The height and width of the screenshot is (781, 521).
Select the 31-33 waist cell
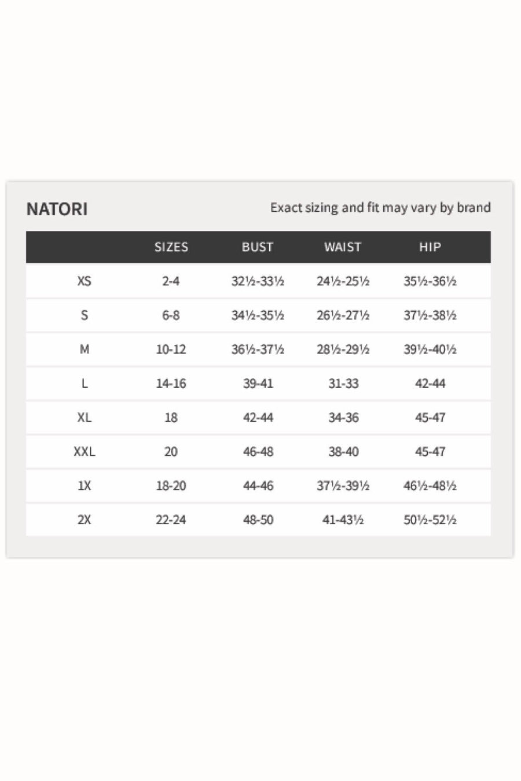point(343,384)
